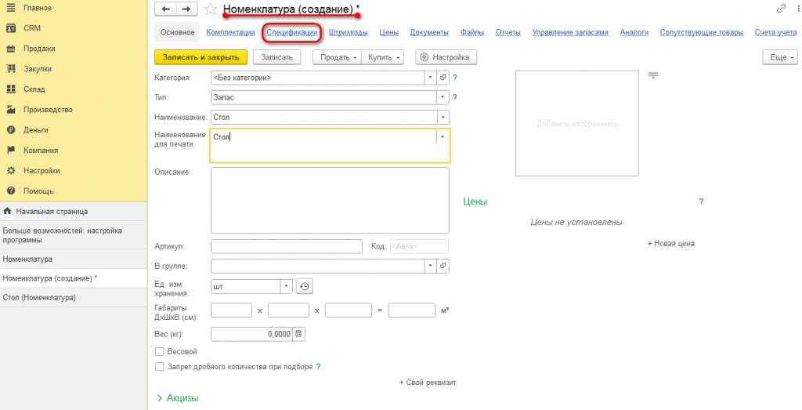Enable Запрет дробного количества при подборе
Screen dimensions: 802x410
coord(159,367)
